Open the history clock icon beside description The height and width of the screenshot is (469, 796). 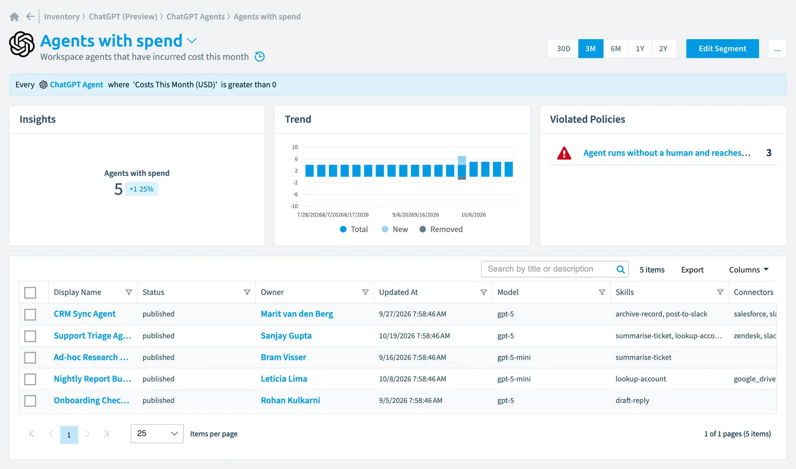point(260,57)
